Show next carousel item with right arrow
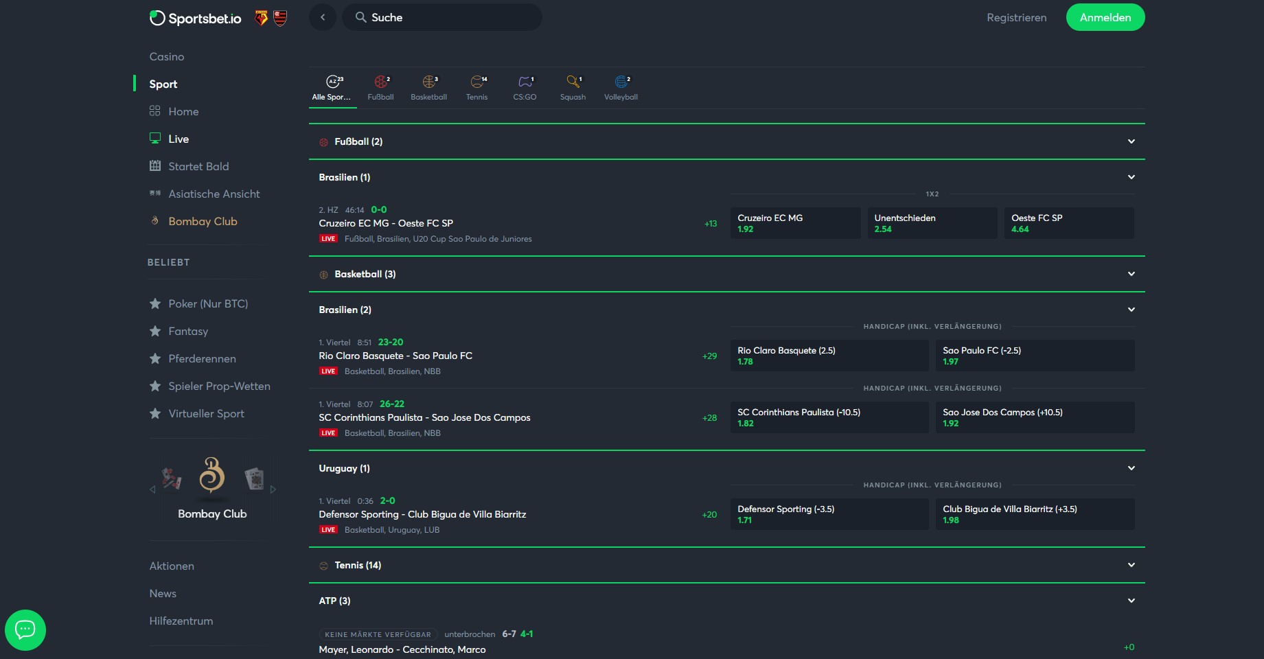 [273, 489]
